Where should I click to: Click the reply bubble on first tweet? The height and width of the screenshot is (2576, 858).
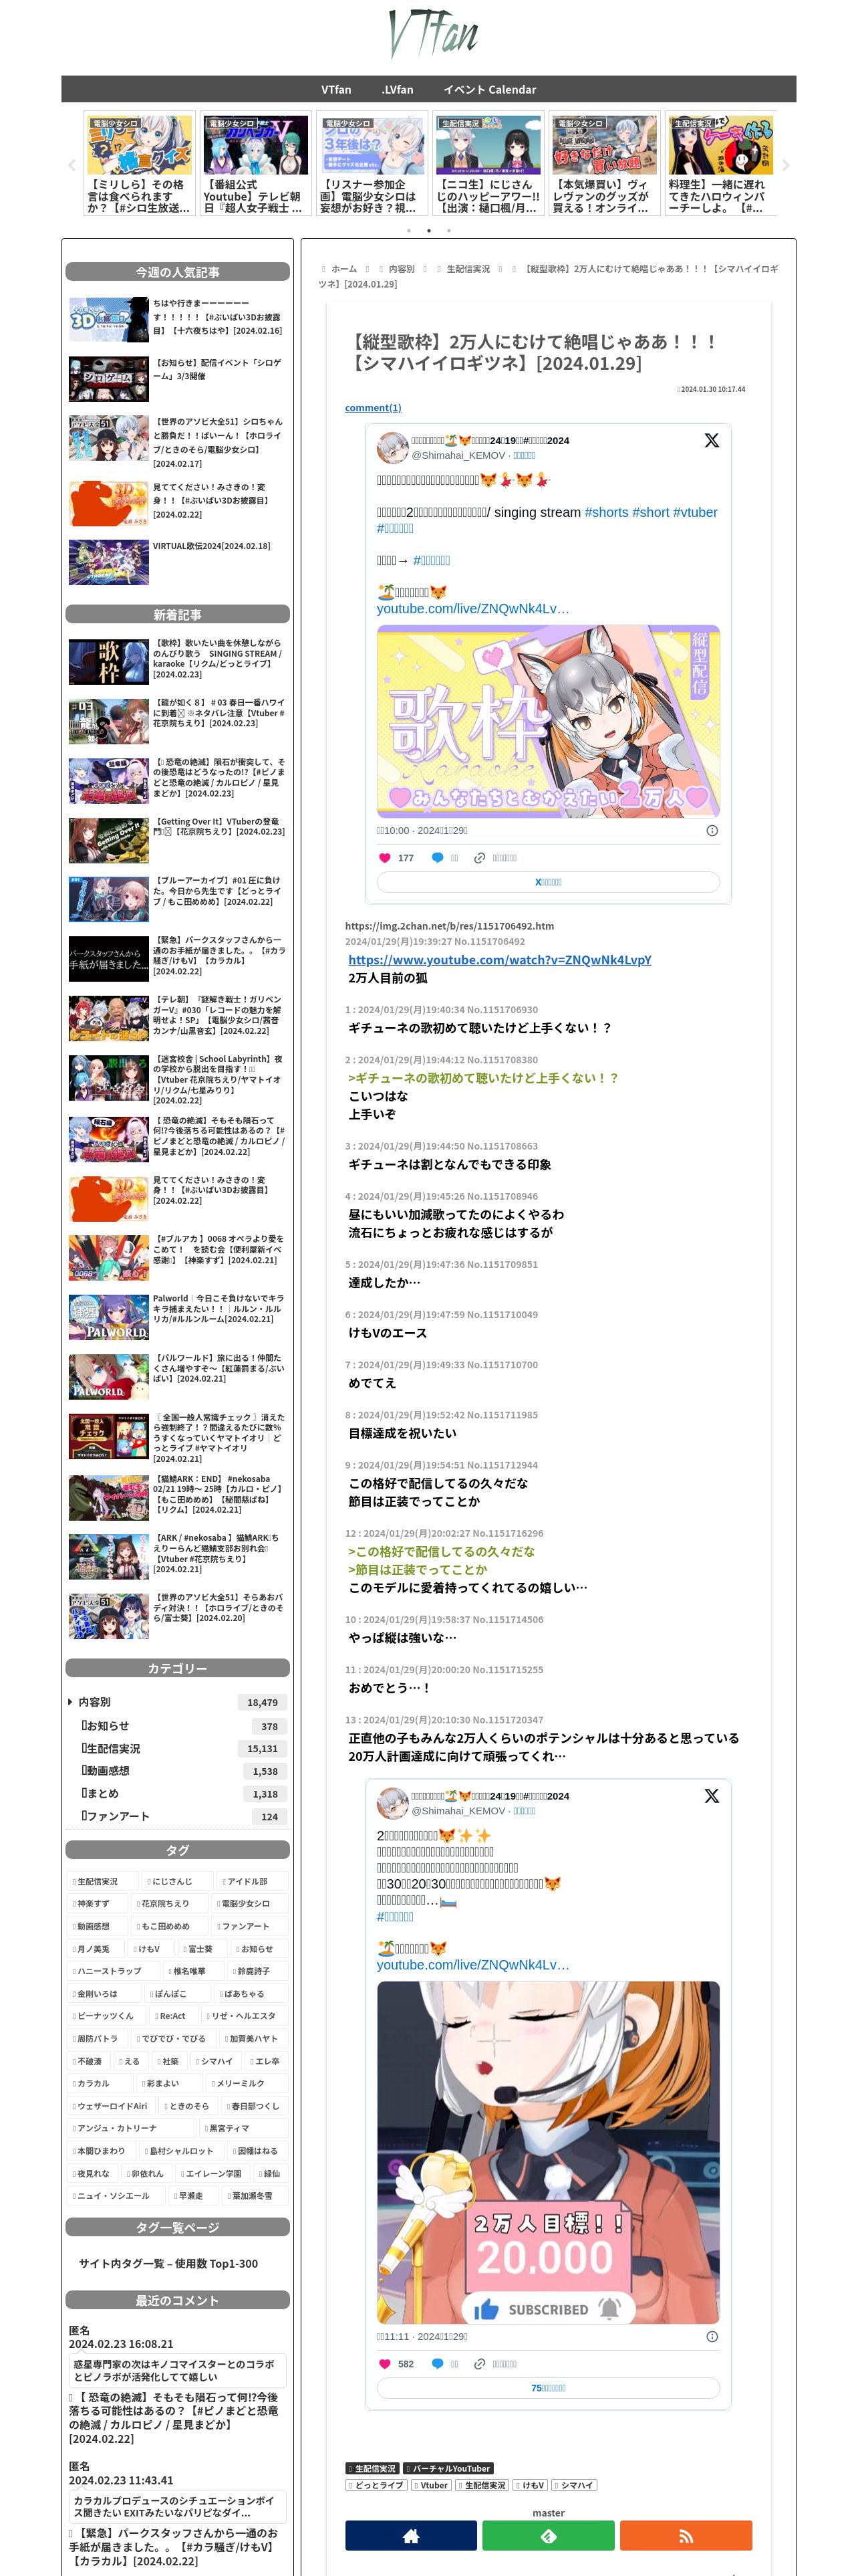click(436, 857)
